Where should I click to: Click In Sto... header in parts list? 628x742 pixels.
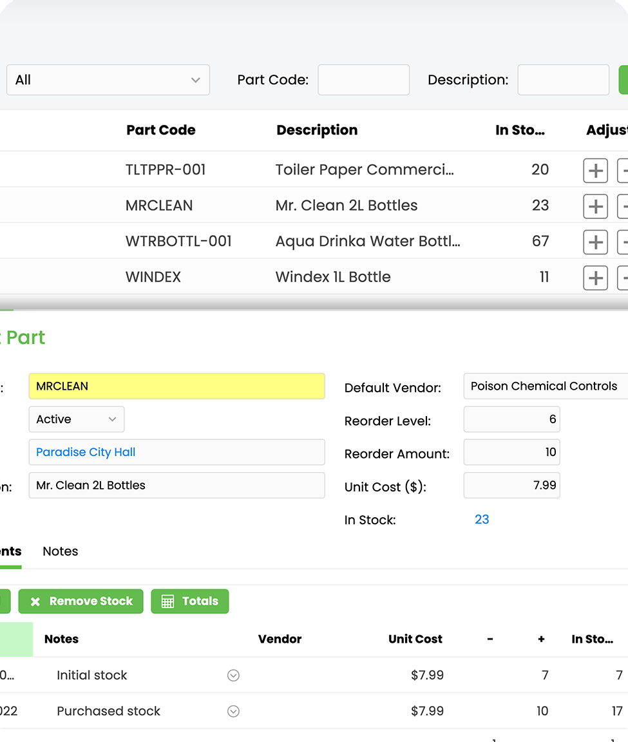pyautogui.click(x=520, y=130)
